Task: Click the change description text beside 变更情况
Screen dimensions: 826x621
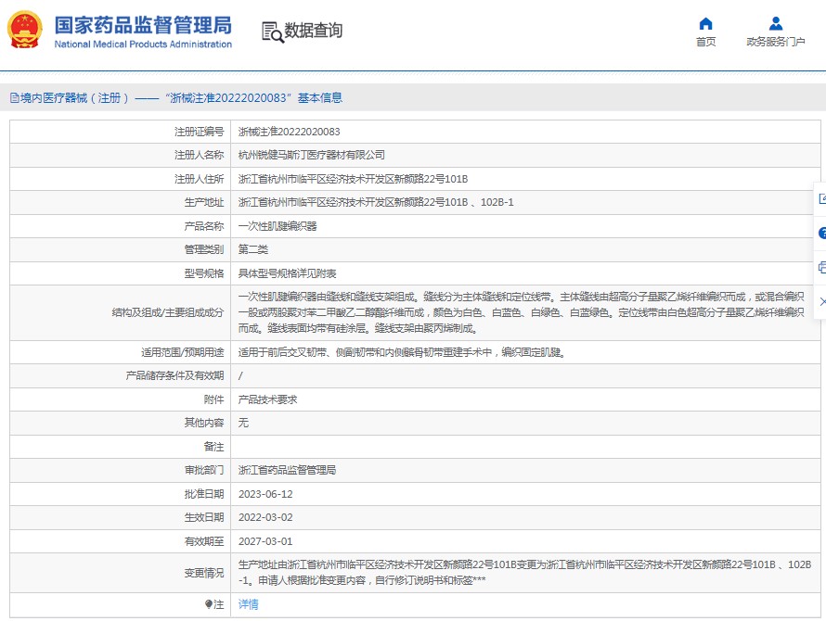Action: tap(524, 573)
